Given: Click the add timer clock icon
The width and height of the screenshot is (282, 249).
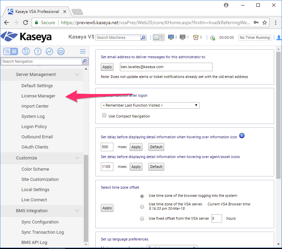Looking at the screenshot, I should click(213, 38).
